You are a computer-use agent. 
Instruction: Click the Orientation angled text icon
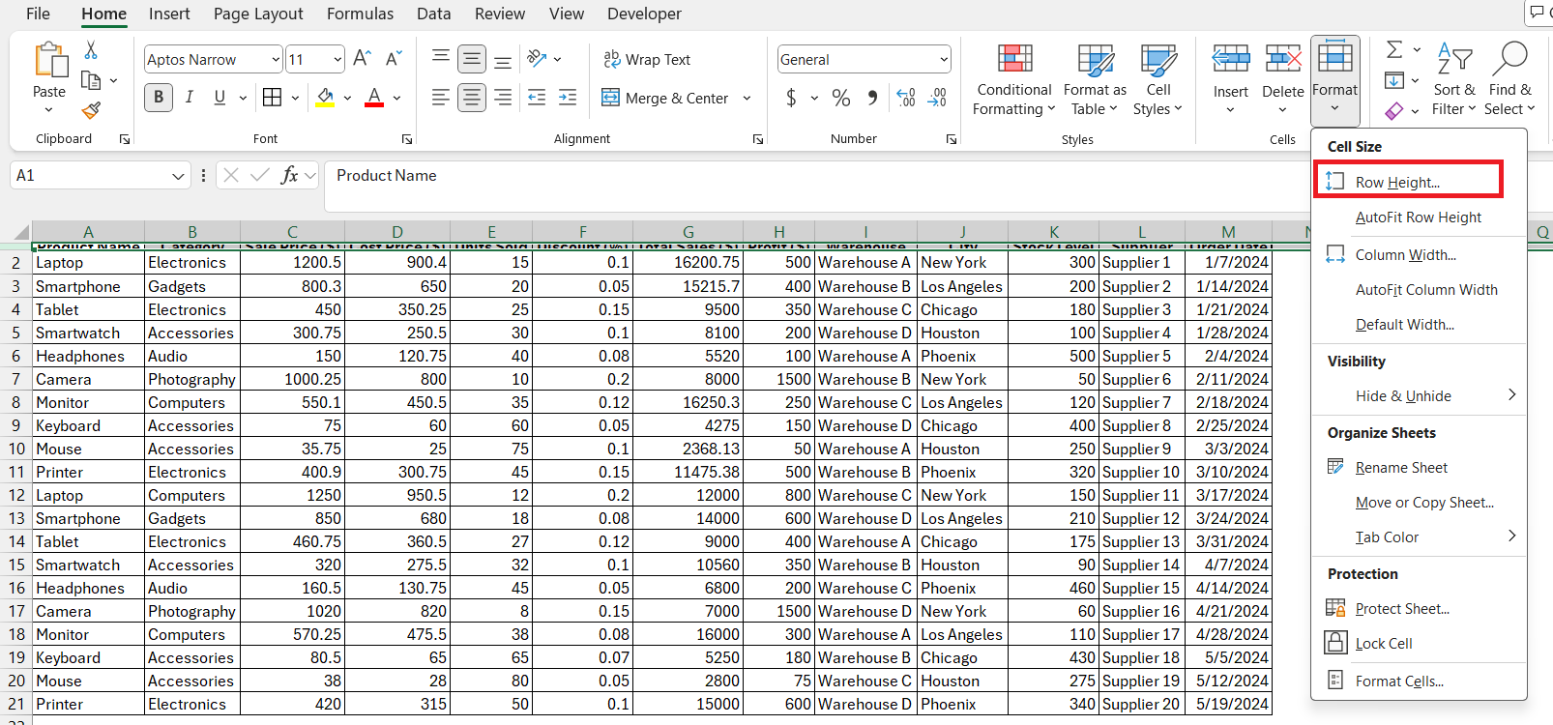click(538, 59)
